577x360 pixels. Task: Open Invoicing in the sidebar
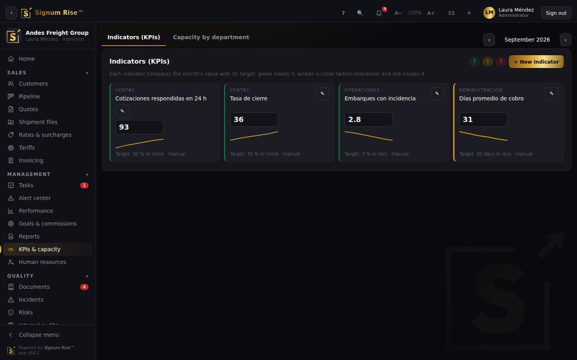[48, 160]
